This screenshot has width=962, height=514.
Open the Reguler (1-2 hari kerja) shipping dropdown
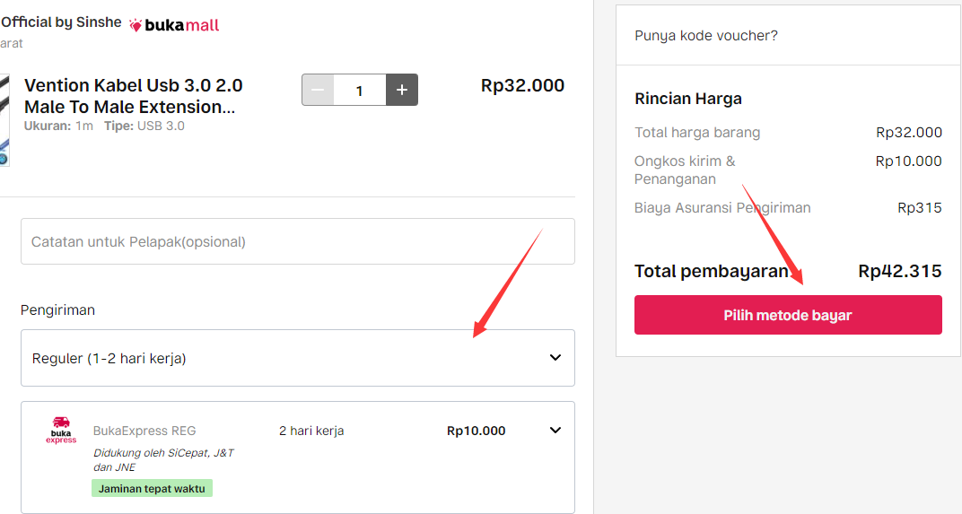[x=297, y=358]
